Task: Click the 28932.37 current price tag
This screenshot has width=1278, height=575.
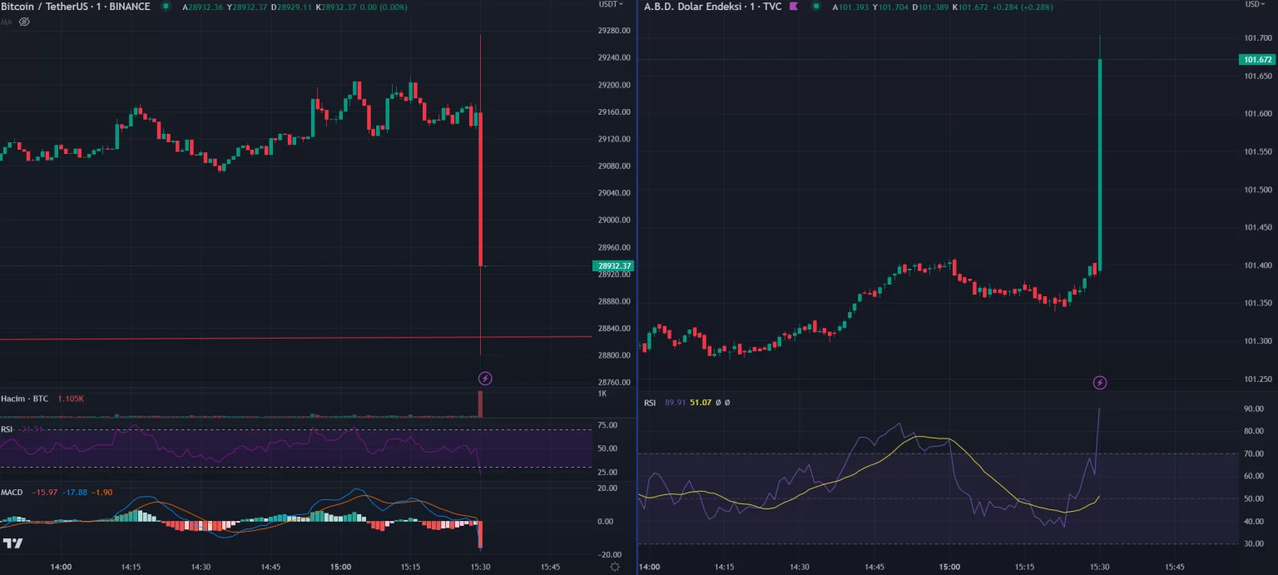Action: (x=613, y=266)
